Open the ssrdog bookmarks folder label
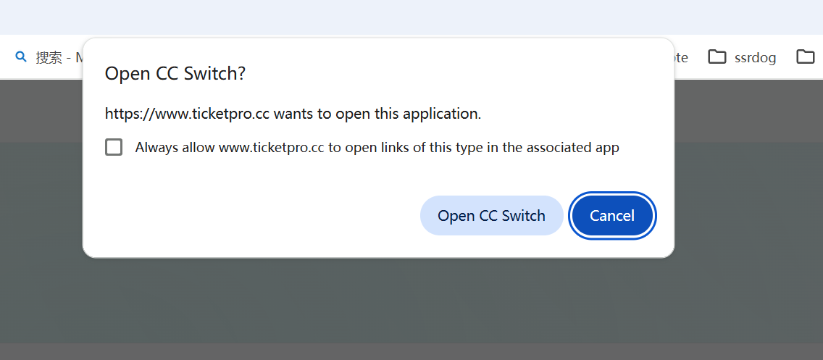The height and width of the screenshot is (360, 823). coord(755,57)
